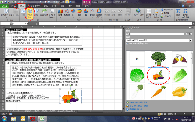The image size is (195, 122).
Task: Open File Explorer from taskbar
Action: click(14, 119)
